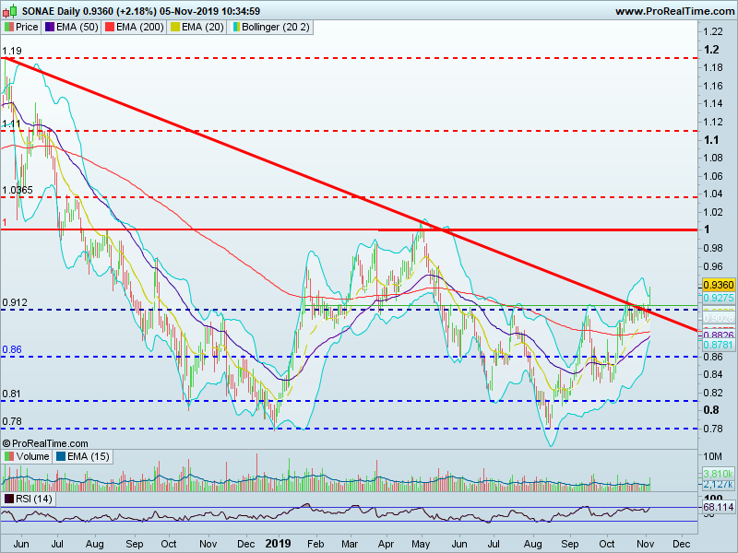Click the red EMA (200) legend swatch
Screen dimensions: 738x553
point(109,28)
